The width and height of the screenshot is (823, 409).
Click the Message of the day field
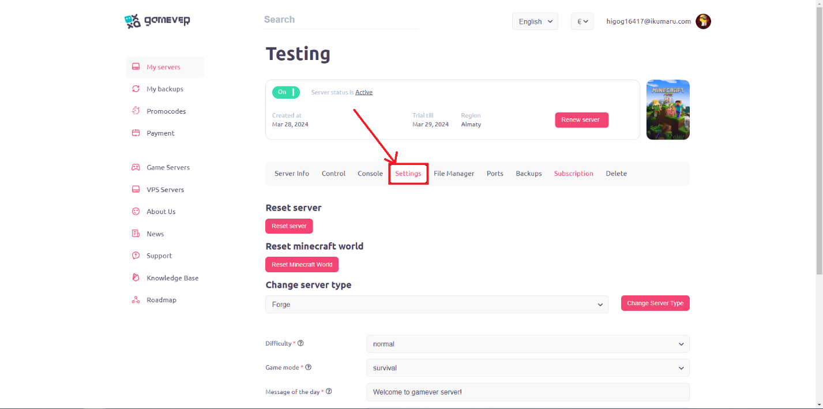[528, 392]
